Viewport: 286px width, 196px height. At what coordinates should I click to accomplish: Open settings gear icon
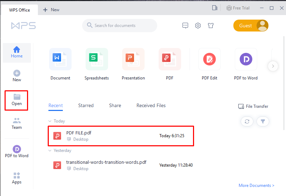click(198, 26)
